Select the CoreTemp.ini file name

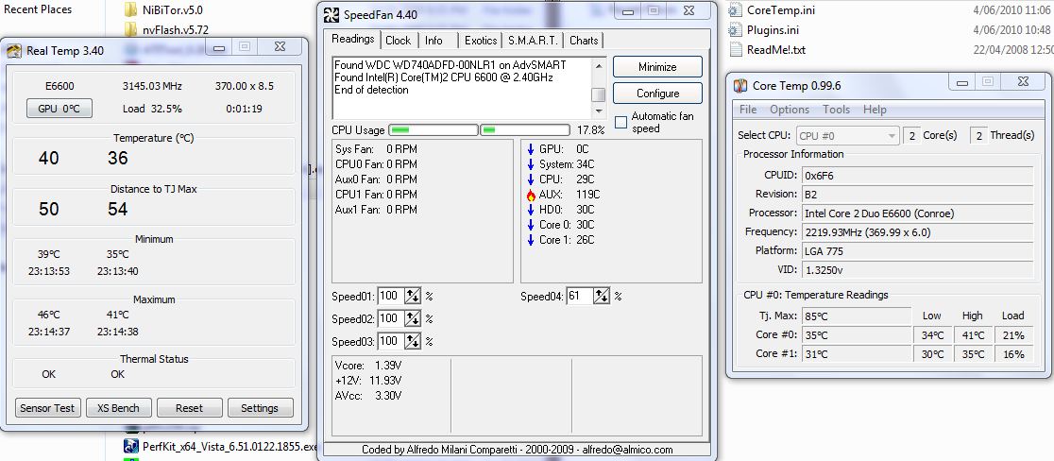pos(780,10)
